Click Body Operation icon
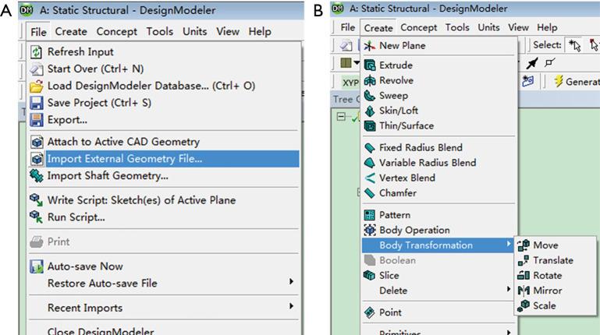The width and height of the screenshot is (600, 335). (370, 230)
